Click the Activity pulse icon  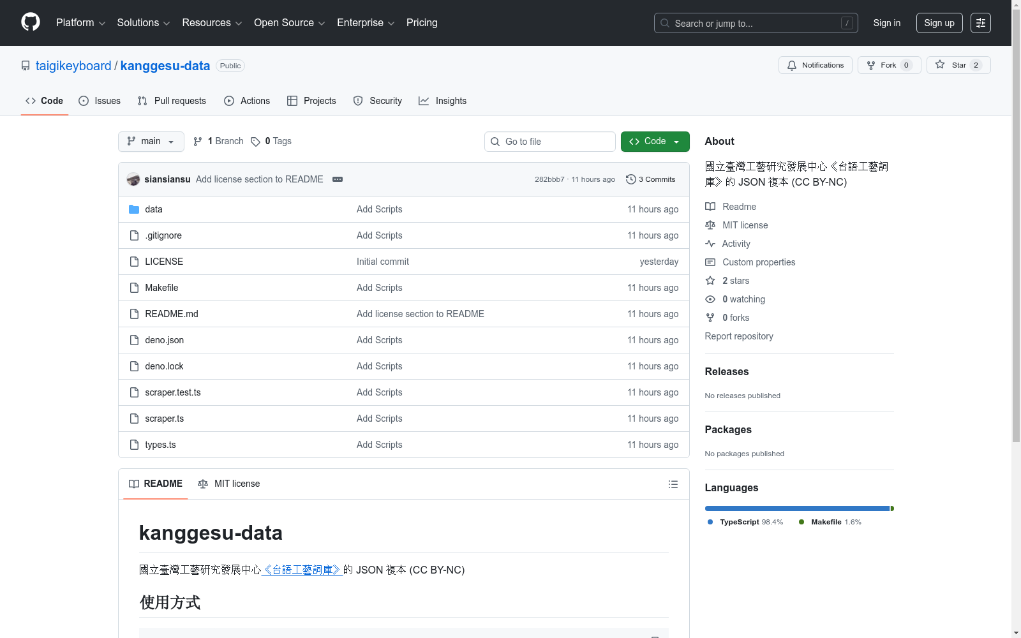click(x=710, y=244)
